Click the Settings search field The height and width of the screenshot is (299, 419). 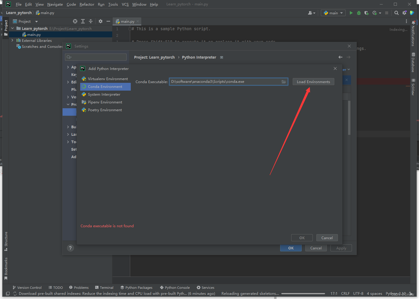[96, 57]
